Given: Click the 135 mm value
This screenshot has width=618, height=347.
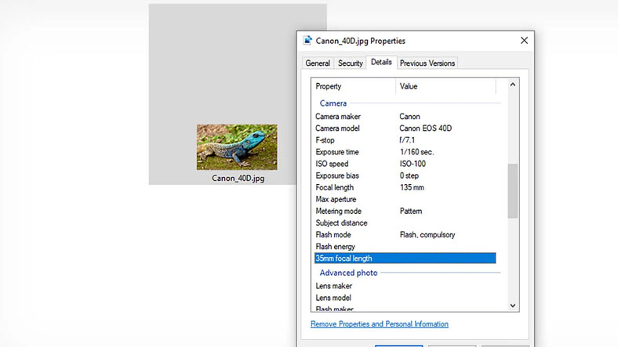Looking at the screenshot, I should [412, 187].
